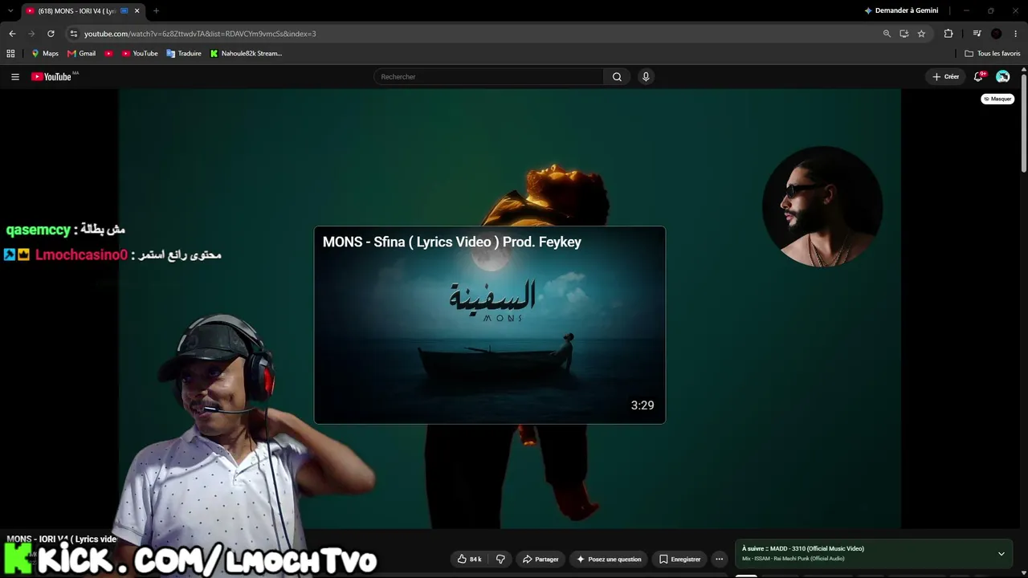Click the Partager button
Viewport: 1028px width, 578px height.
[541, 559]
